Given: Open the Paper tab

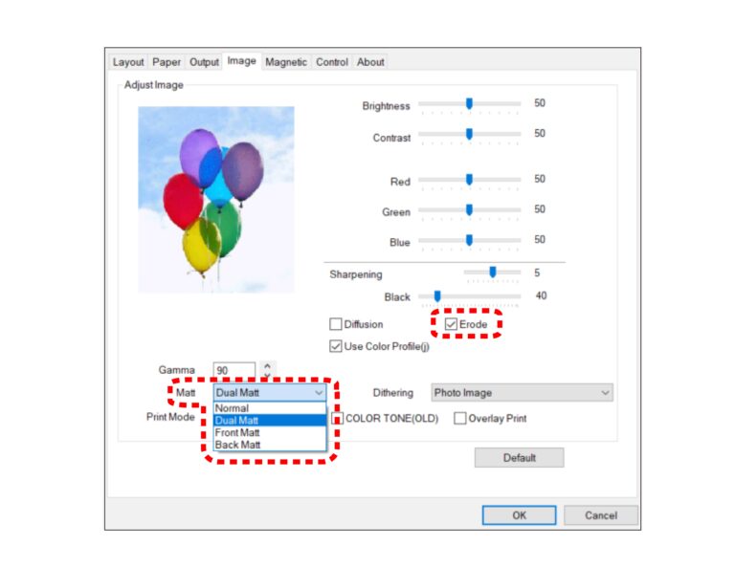Looking at the screenshot, I should click(167, 62).
